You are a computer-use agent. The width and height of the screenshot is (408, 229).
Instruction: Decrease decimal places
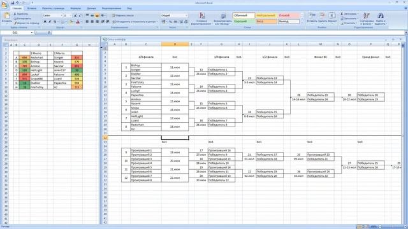point(186,22)
